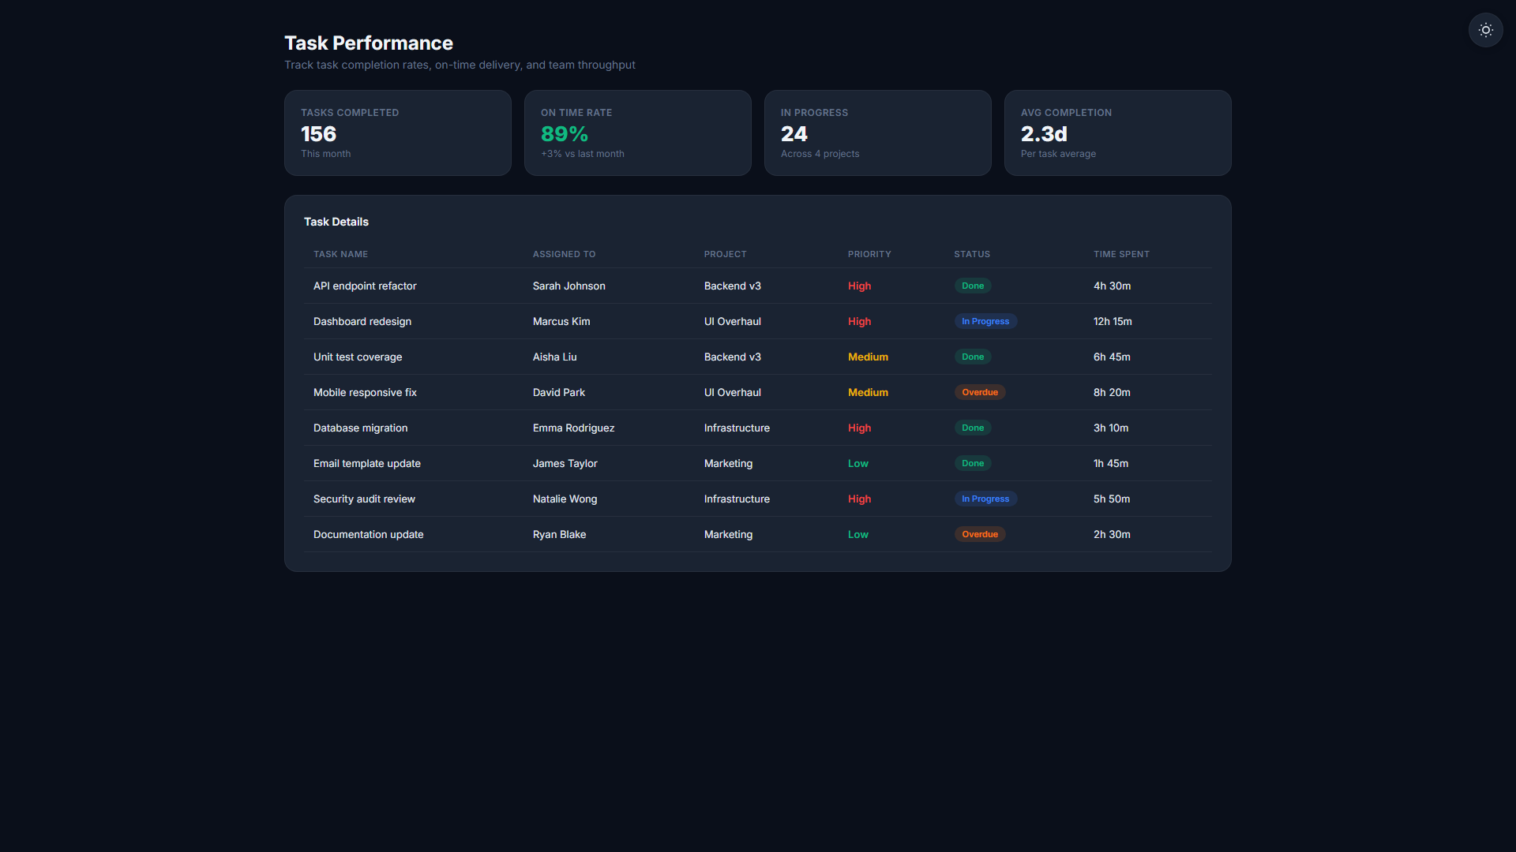Open the Tasks Completed card
Viewport: 1516px width, 852px height.
[x=398, y=133]
